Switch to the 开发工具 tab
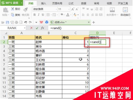 [x=123, y=3]
